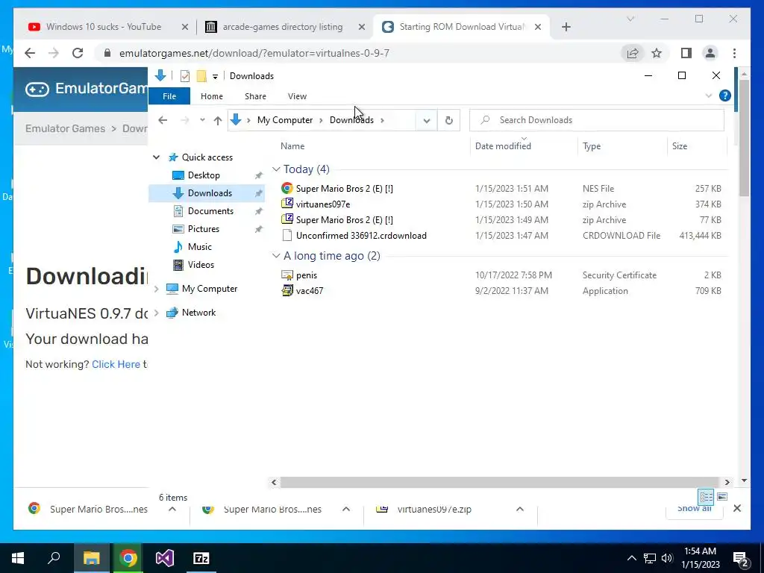Go up one folder level in Explorer

pos(218,120)
